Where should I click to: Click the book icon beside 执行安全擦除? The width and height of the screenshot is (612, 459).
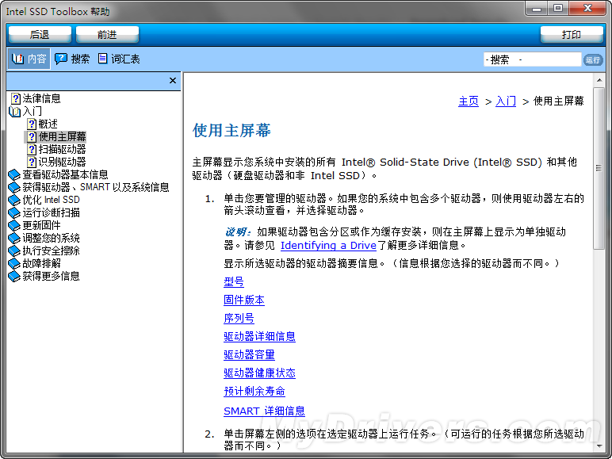[13, 251]
